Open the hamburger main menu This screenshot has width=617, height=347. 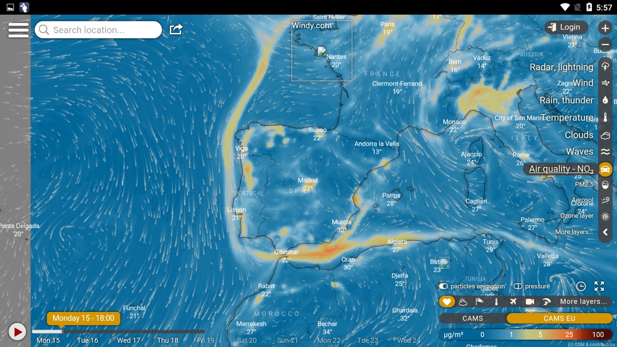click(19, 30)
